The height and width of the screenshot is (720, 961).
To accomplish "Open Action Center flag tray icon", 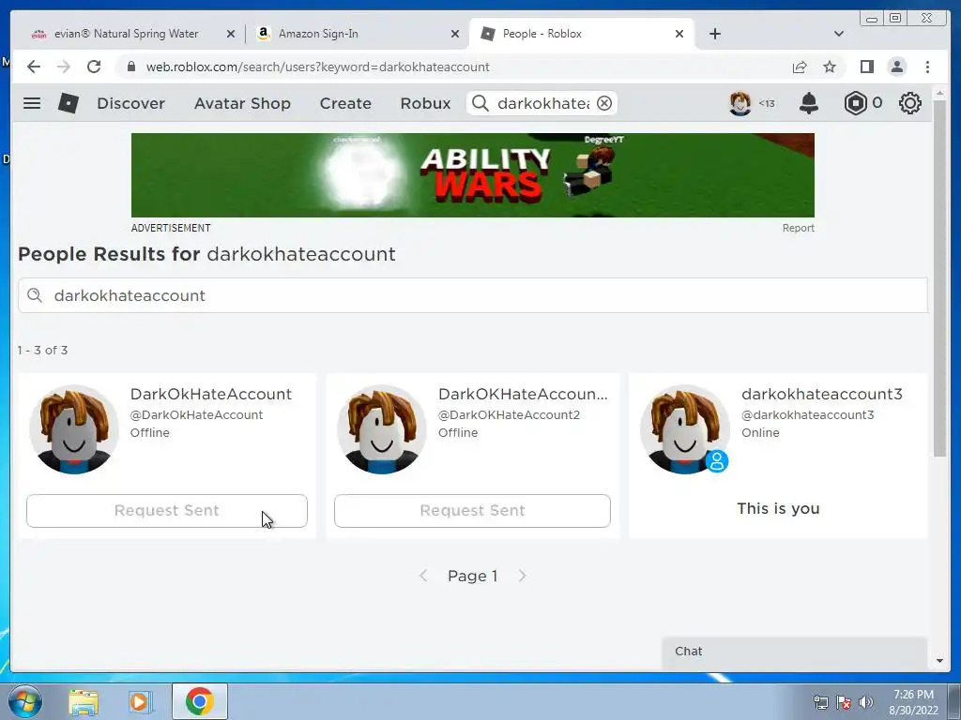I will coord(844,702).
